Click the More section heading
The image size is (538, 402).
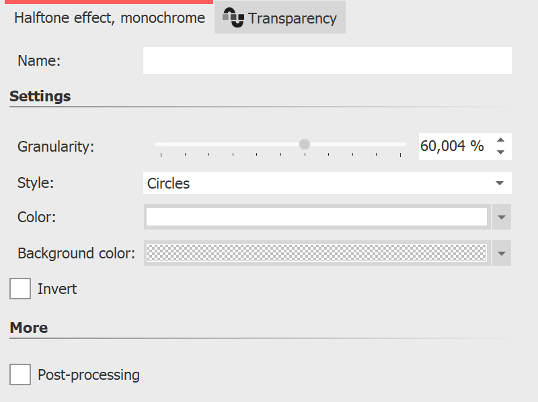(28, 328)
